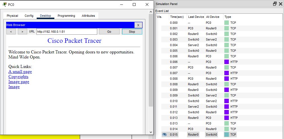Open the Attributes tab
The height and width of the screenshot is (139, 284).
coord(88,16)
